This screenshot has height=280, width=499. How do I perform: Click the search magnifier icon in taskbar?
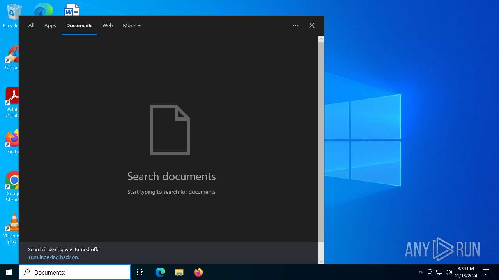point(27,272)
